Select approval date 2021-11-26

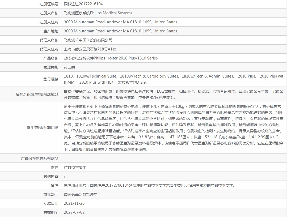(x=74, y=204)
